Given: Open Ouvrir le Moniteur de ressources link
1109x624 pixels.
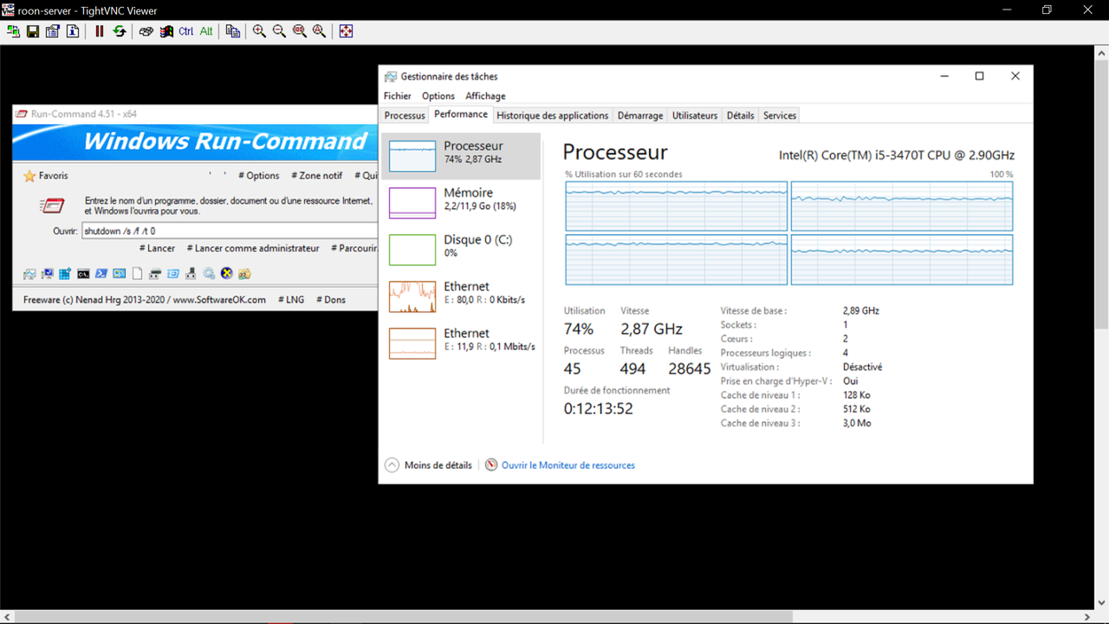Looking at the screenshot, I should tap(560, 465).
